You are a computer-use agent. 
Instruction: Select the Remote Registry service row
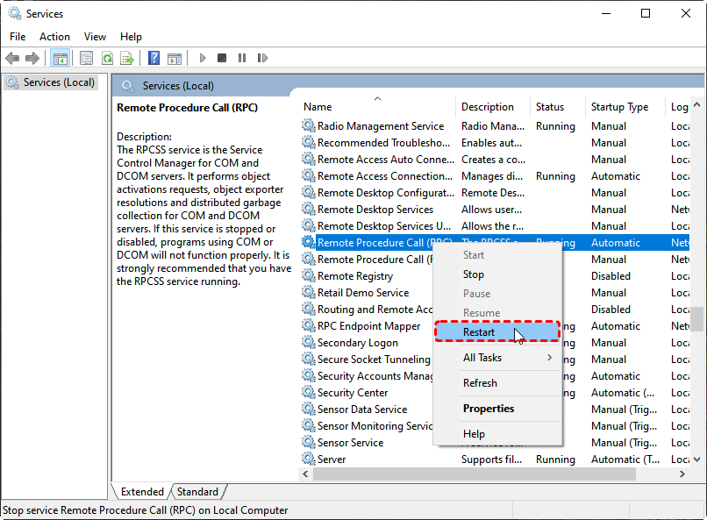pos(355,276)
